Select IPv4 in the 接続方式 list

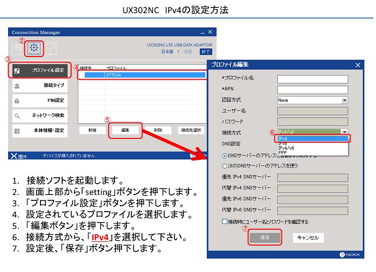click(x=313, y=138)
